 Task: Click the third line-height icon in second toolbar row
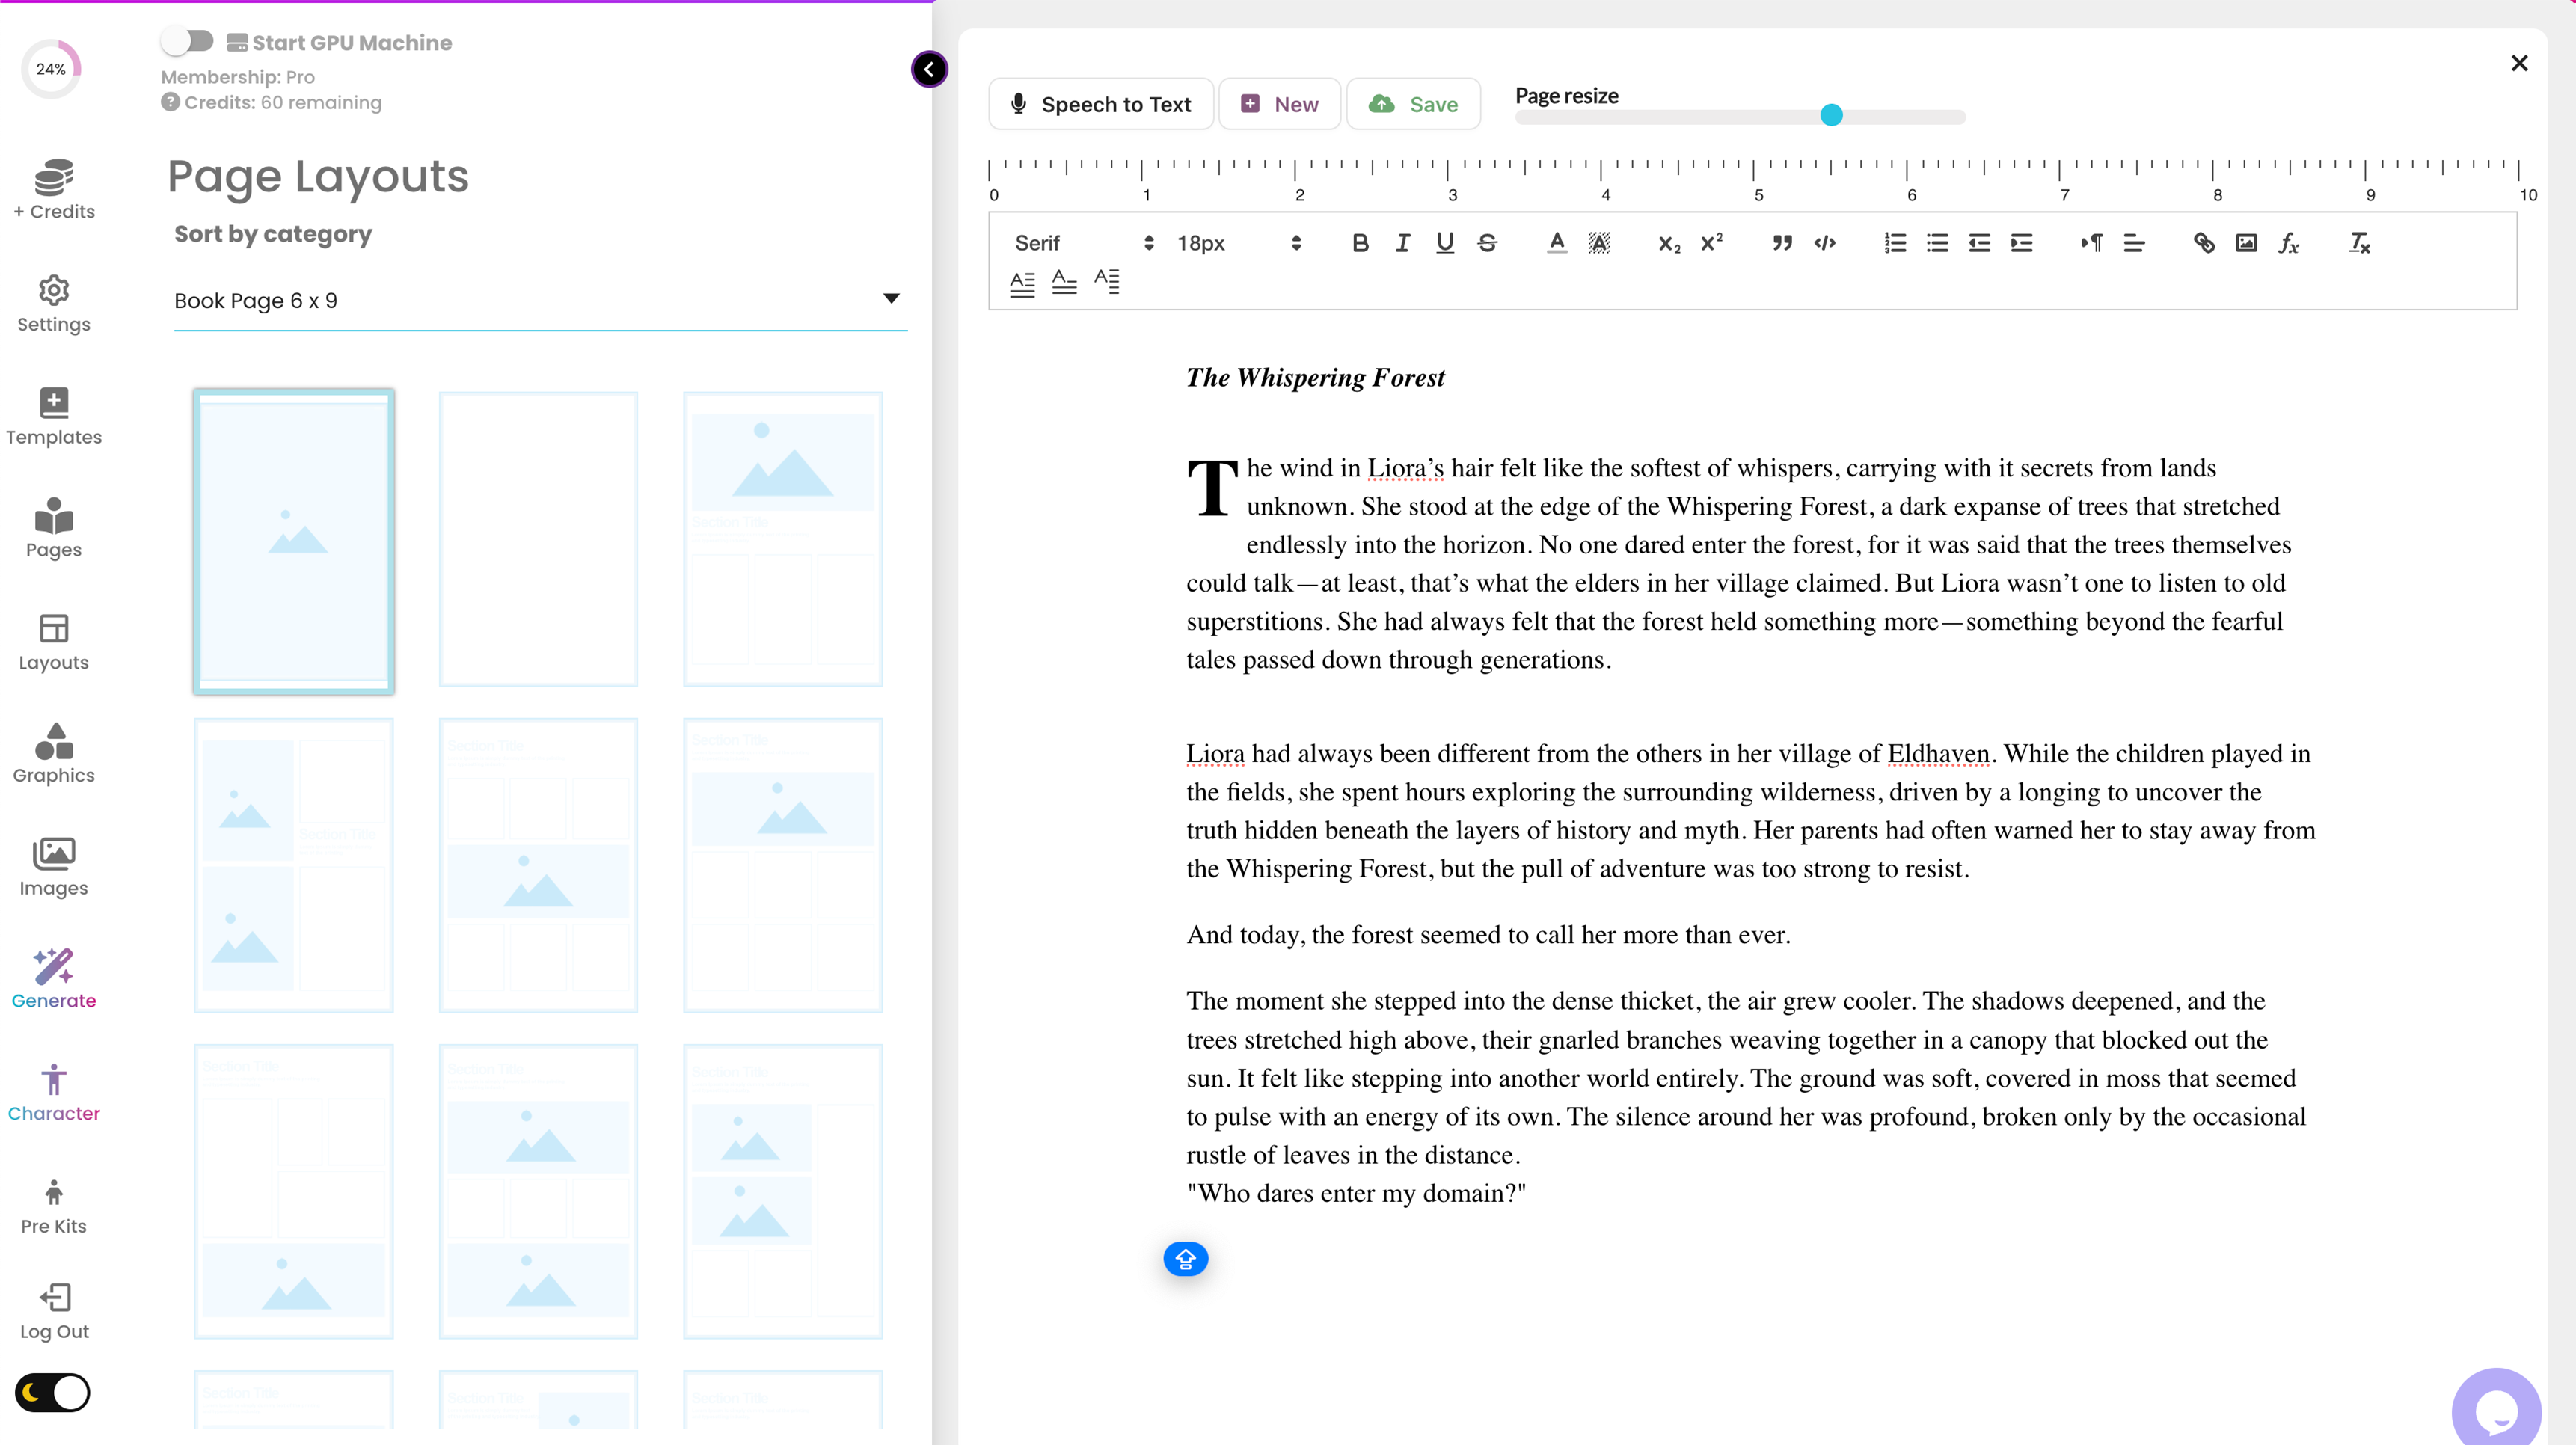coord(1107,283)
